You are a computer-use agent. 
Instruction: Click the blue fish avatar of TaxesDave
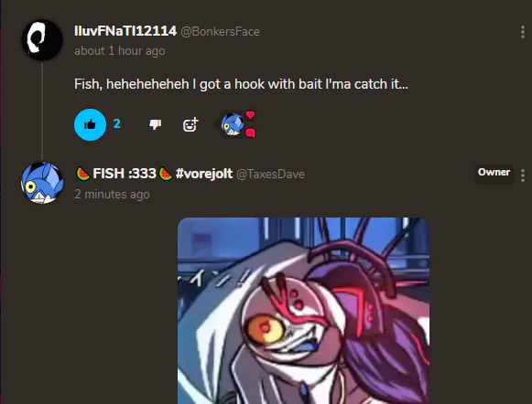pyautogui.click(x=42, y=183)
